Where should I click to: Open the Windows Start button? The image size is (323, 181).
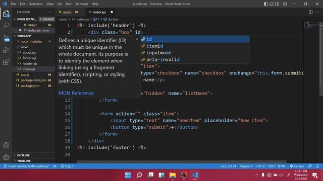pyautogui.click(x=128, y=175)
